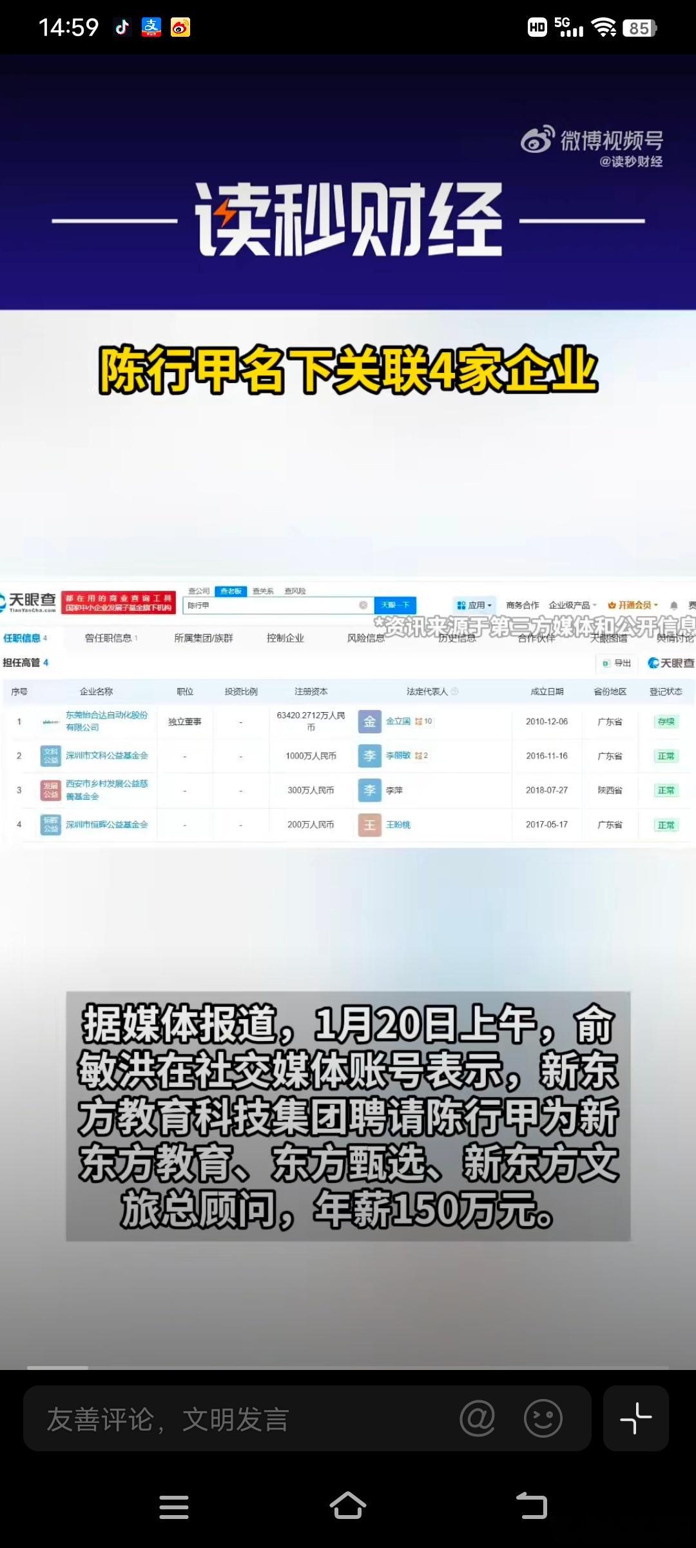Go to the Android home screen button

[348, 1506]
